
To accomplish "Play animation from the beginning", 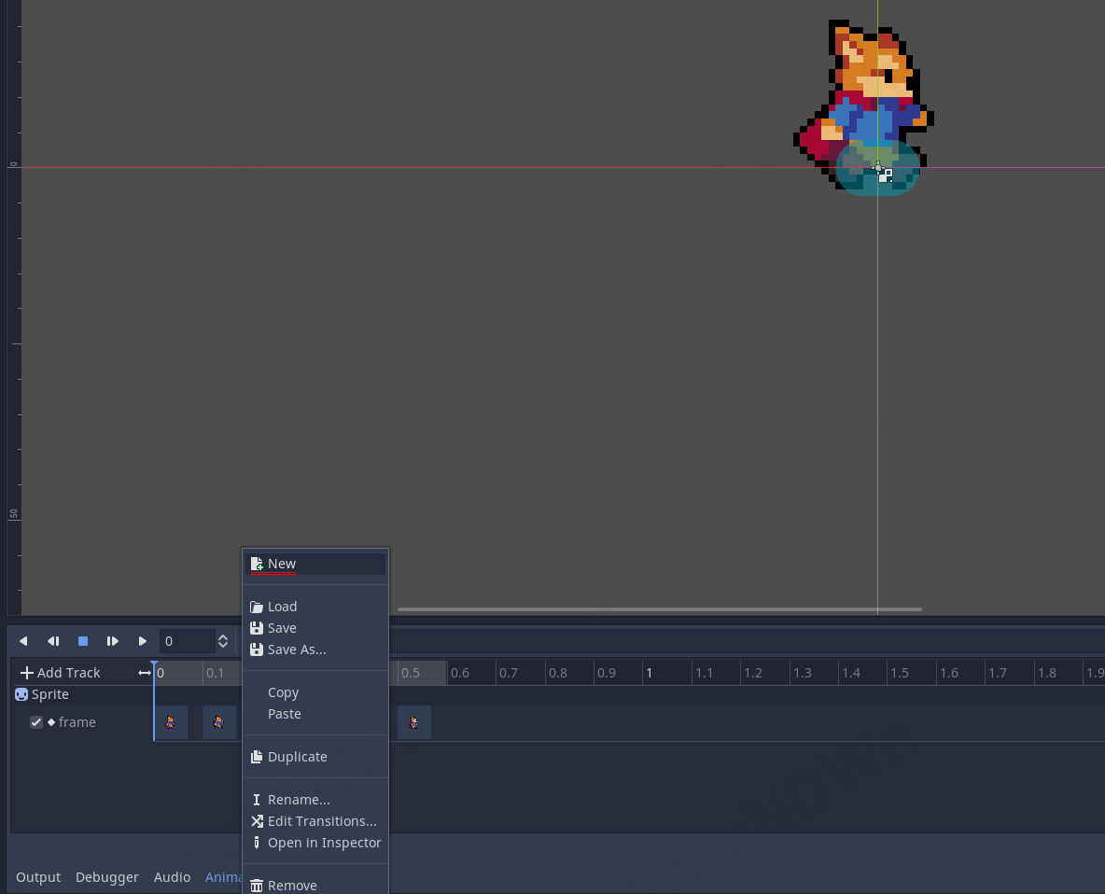I will click(x=113, y=641).
